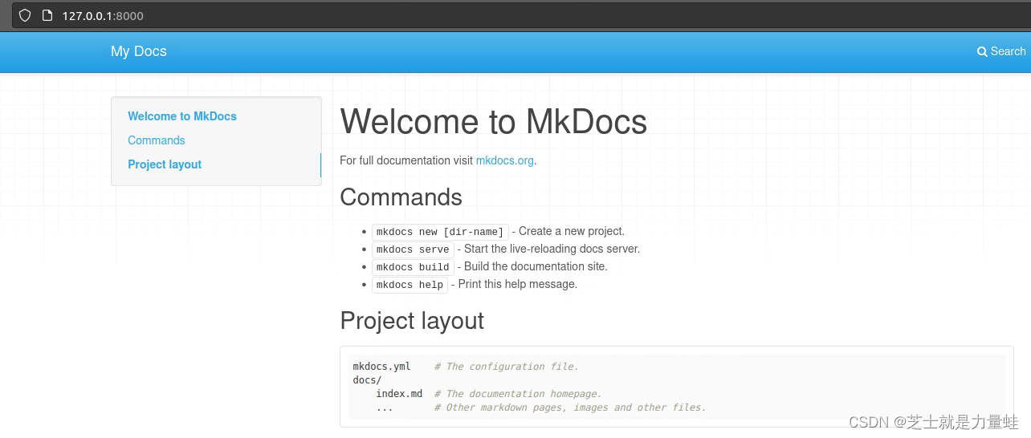The image size is (1031, 438).
Task: Click the docs/ line in code block
Action: [x=368, y=380]
